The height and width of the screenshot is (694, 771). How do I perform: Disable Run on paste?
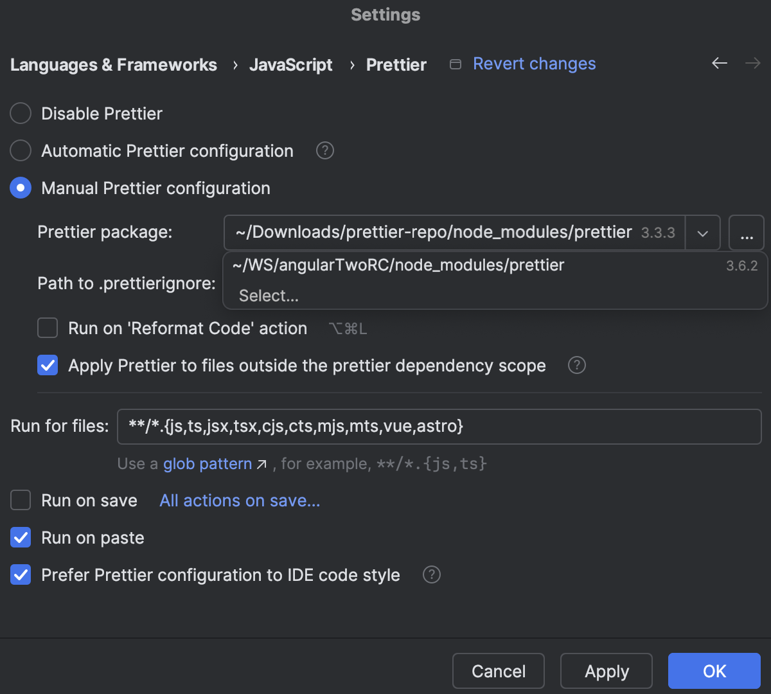coord(20,537)
